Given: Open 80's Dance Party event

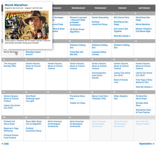Looking at the screenshot, I should click(121, 17).
